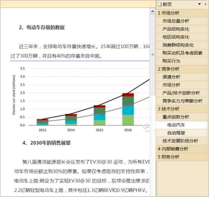The width and height of the screenshot is (209, 197).
Task: Go to 自动驾驶 subpage
Action: point(182,133)
